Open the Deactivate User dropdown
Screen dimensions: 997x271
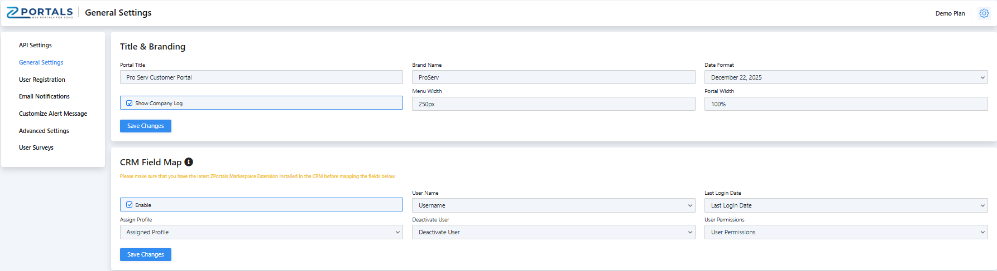553,232
